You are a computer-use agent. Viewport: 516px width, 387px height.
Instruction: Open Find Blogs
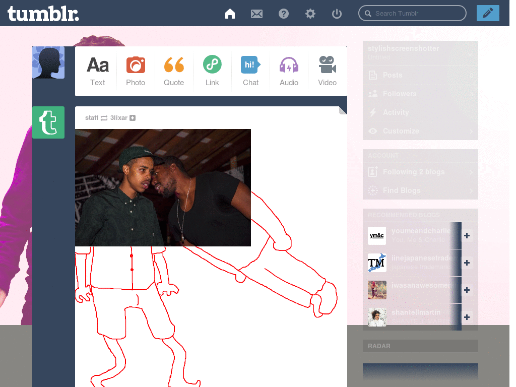(x=420, y=190)
